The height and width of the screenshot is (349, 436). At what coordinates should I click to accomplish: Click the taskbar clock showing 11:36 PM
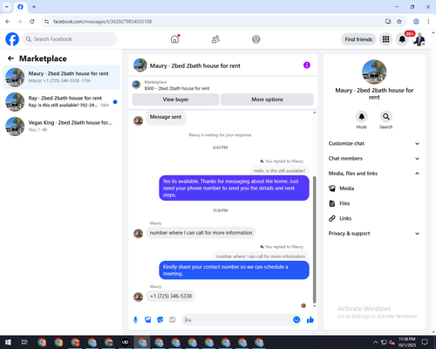click(407, 342)
